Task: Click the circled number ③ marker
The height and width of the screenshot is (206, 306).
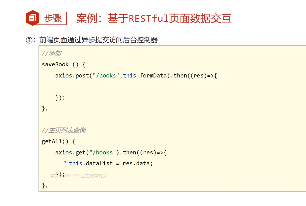Action: pyautogui.click(x=30, y=40)
